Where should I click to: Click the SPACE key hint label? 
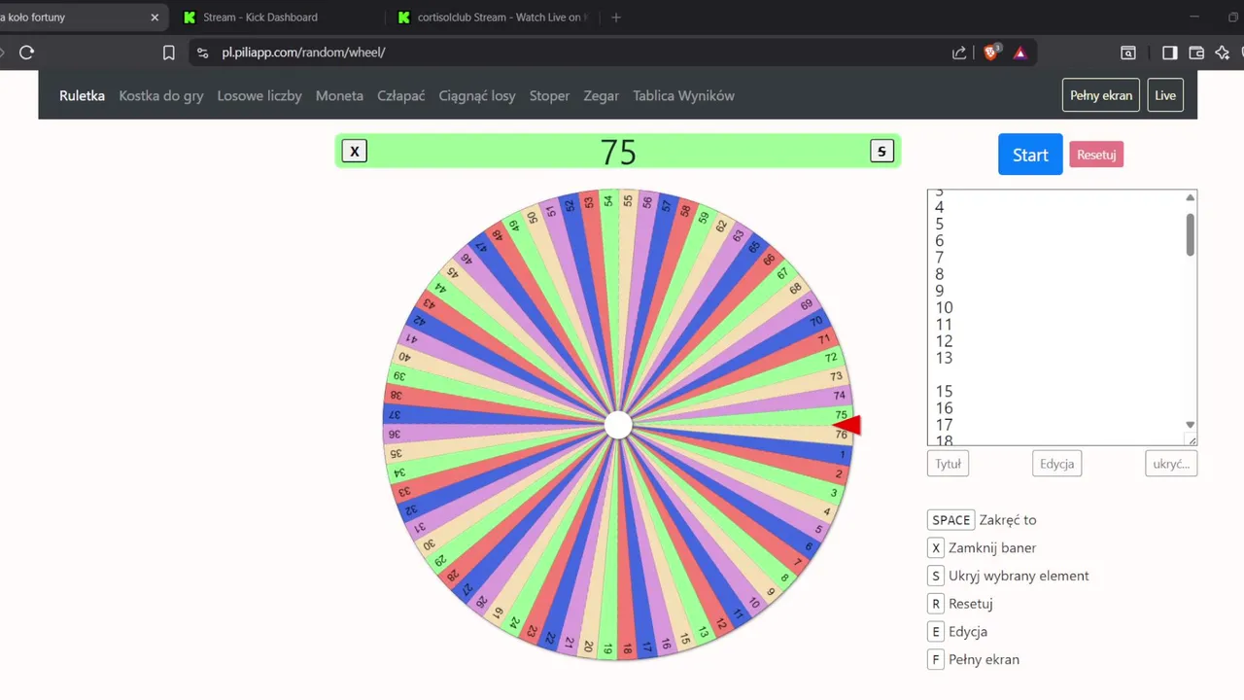pyautogui.click(x=951, y=520)
